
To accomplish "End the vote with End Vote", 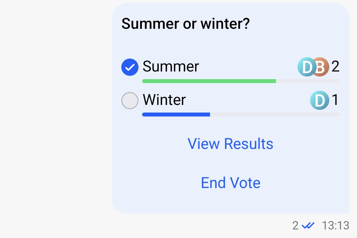I will [x=230, y=182].
